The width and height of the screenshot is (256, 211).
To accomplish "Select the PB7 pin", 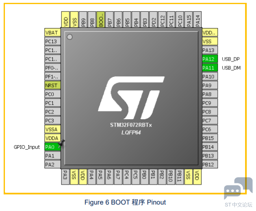I will pyautogui.click(x=110, y=20).
